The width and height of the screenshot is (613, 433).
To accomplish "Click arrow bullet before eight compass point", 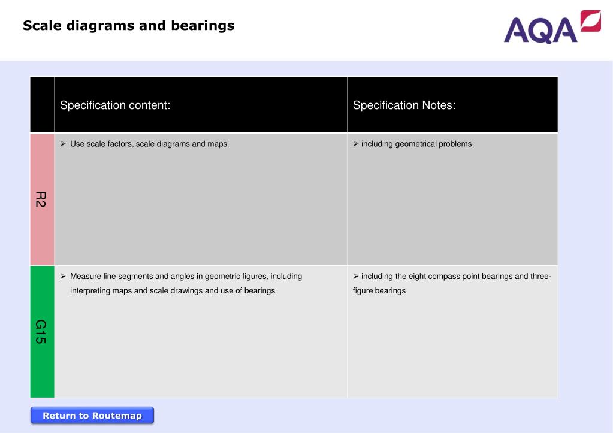I will 356,276.
